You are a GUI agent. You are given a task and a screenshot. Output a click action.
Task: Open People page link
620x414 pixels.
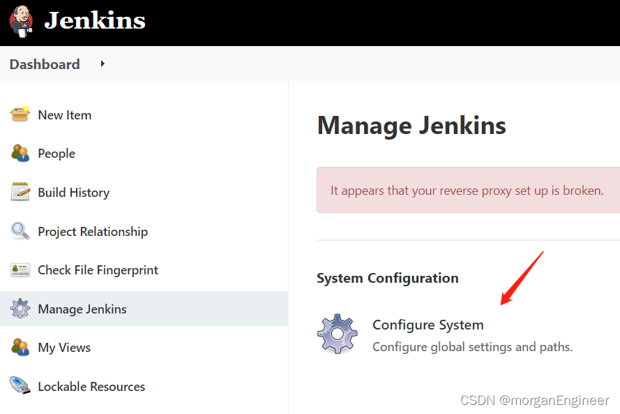click(x=56, y=154)
